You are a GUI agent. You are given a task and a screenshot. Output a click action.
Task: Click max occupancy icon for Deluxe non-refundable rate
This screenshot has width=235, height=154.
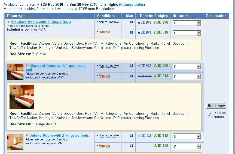(x=132, y=136)
